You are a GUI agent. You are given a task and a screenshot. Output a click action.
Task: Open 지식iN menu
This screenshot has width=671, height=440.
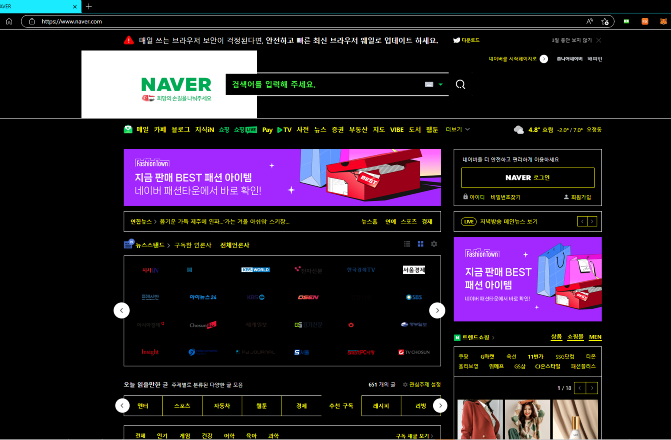[204, 130]
